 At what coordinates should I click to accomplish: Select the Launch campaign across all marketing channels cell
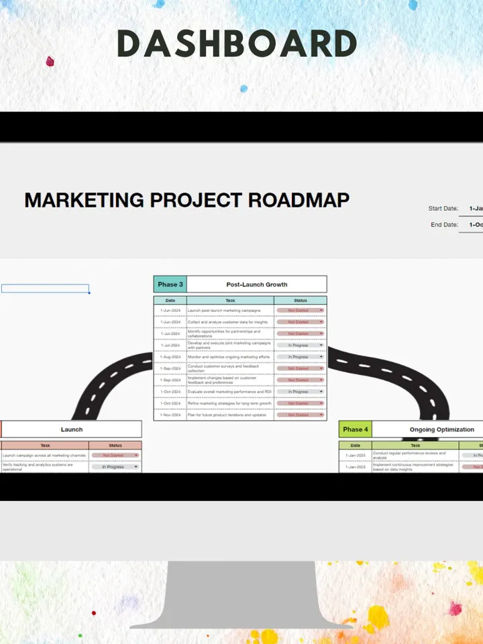coord(45,455)
